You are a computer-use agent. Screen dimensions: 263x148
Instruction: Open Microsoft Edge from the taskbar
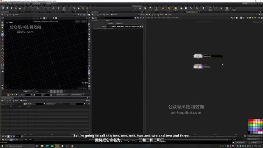coord(47,146)
